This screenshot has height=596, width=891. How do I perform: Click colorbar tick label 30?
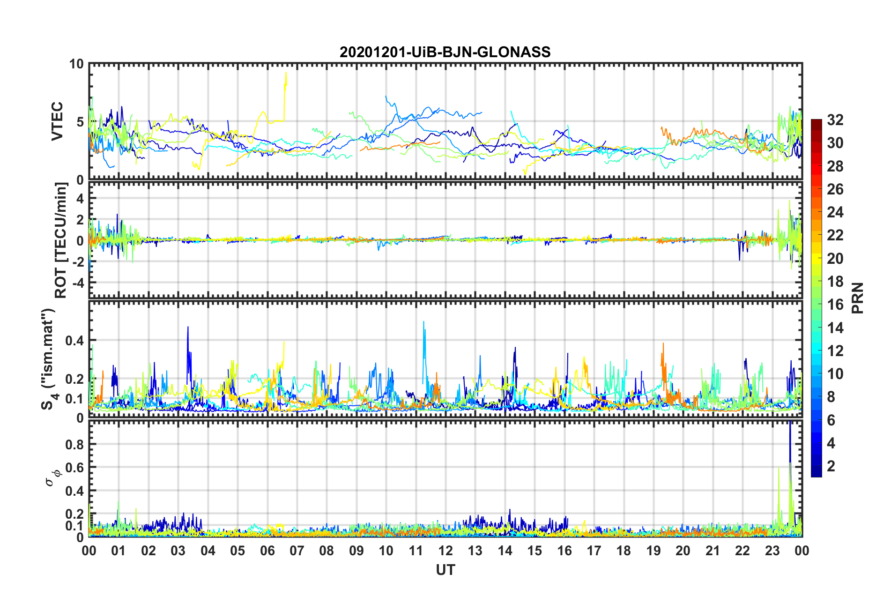pyautogui.click(x=835, y=143)
